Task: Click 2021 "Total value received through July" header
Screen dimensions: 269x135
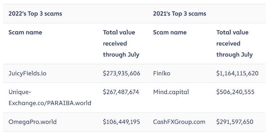Action: 234,43
